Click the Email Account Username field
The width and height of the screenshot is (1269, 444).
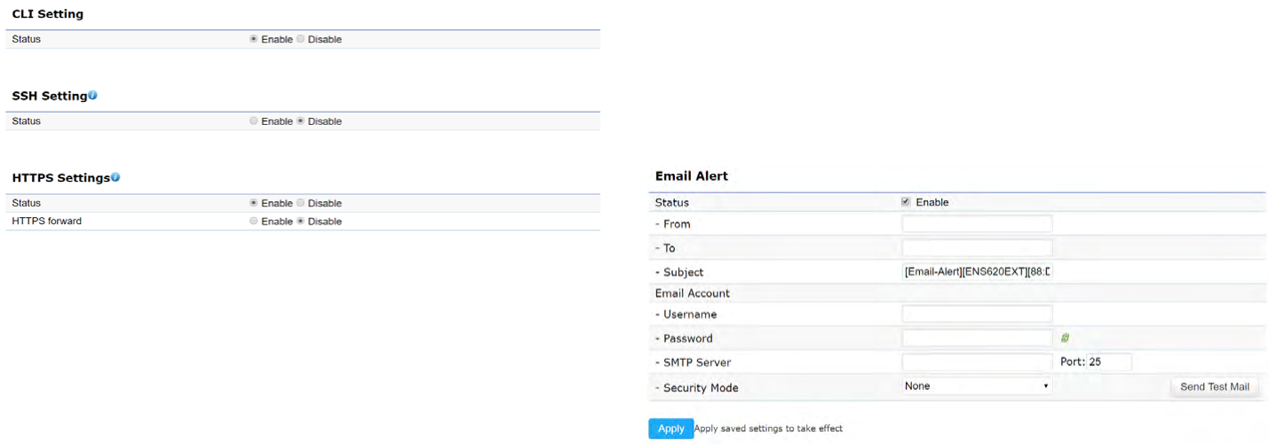click(x=977, y=314)
